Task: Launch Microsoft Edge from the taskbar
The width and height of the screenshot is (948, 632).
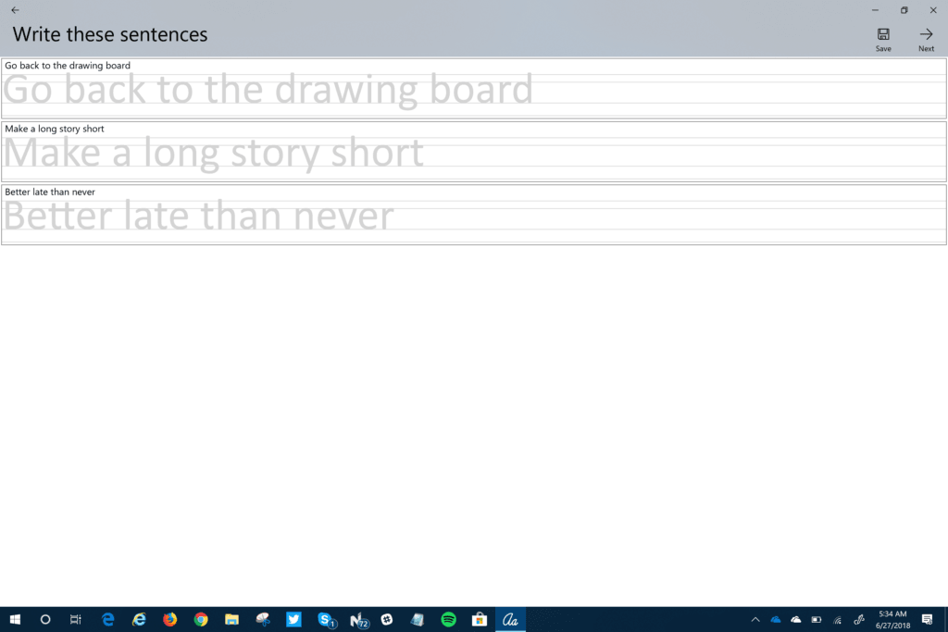Action: [x=108, y=619]
